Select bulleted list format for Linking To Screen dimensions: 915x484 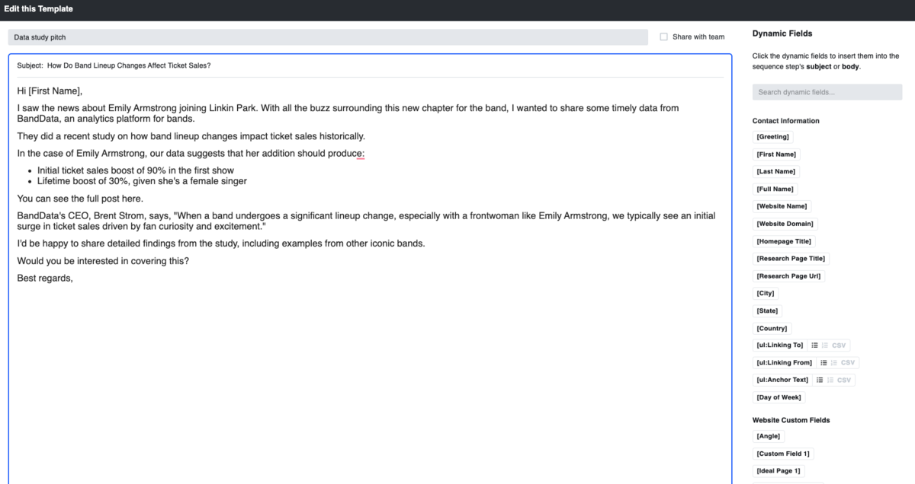[x=814, y=345]
